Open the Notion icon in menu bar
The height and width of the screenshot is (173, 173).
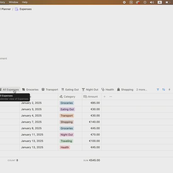(131, 2)
